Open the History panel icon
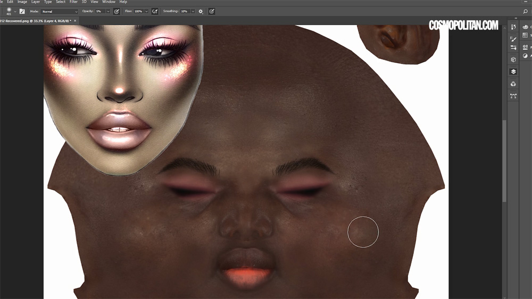 (x=513, y=27)
